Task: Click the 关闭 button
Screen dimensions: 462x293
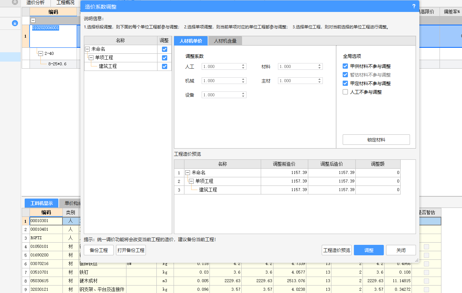Action: pyautogui.click(x=401, y=250)
